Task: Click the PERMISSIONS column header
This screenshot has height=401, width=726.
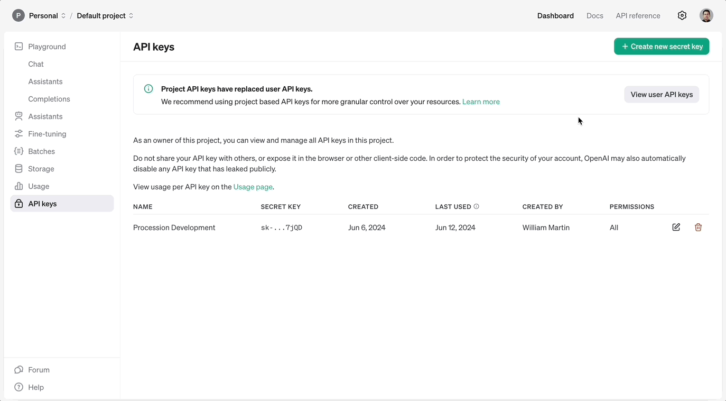Action: (632, 207)
